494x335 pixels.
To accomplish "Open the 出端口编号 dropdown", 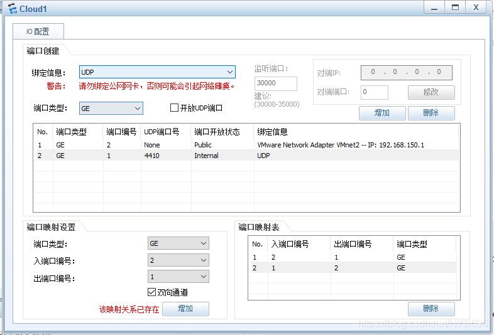I will pos(178,277).
